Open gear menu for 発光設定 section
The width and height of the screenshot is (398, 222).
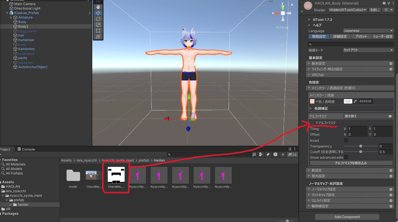[x=391, y=176]
